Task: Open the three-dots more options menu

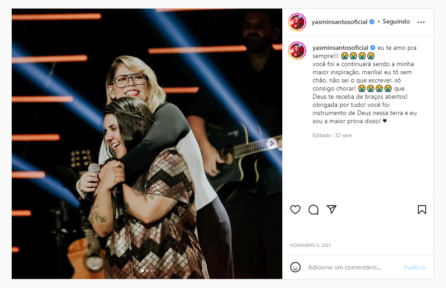Action: 421,22
